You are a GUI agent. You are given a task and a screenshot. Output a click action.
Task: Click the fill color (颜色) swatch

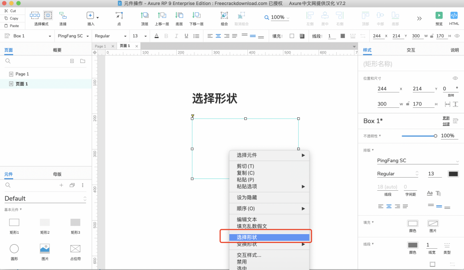tap(412, 223)
